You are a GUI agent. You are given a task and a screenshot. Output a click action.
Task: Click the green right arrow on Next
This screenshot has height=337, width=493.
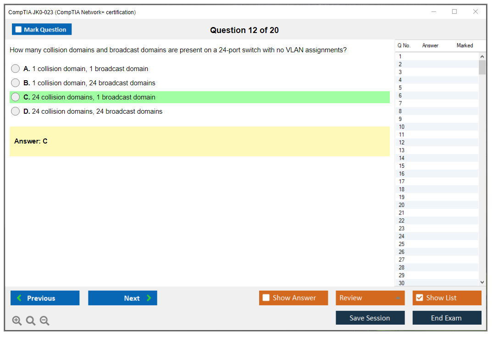(x=149, y=298)
